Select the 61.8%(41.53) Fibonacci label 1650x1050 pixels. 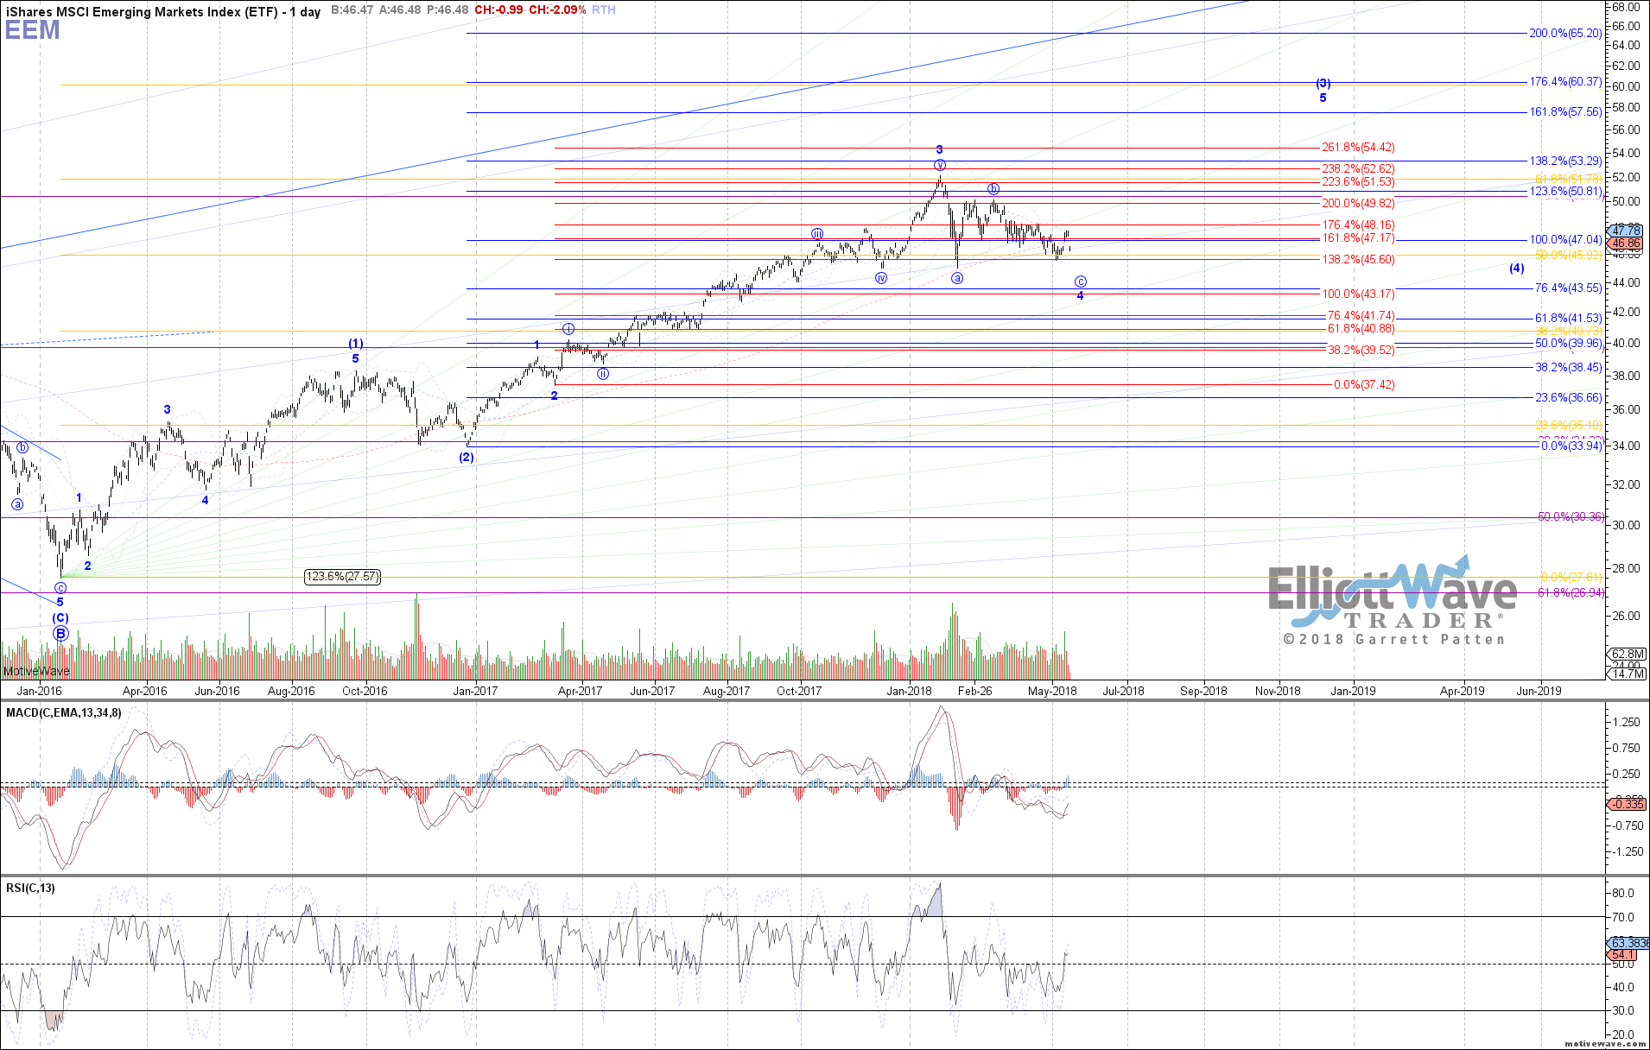click(x=1568, y=319)
